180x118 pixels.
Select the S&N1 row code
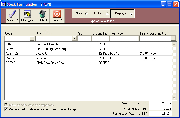[9, 44]
